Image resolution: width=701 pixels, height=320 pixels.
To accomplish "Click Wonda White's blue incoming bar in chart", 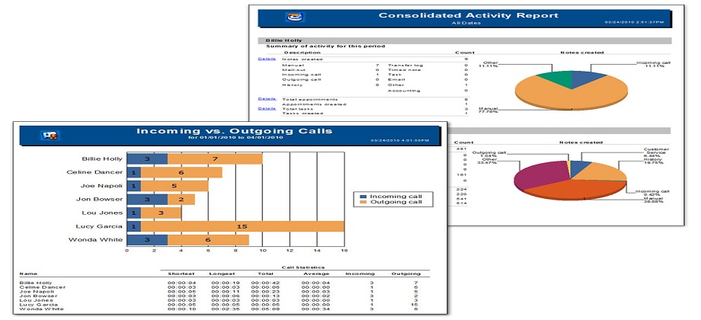I will point(148,240).
